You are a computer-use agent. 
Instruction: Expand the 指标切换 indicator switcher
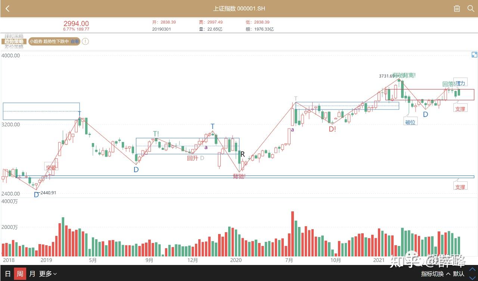tap(435, 274)
